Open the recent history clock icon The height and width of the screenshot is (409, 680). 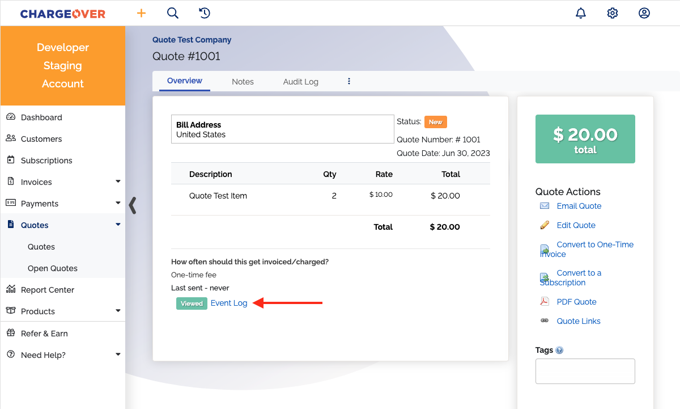205,13
